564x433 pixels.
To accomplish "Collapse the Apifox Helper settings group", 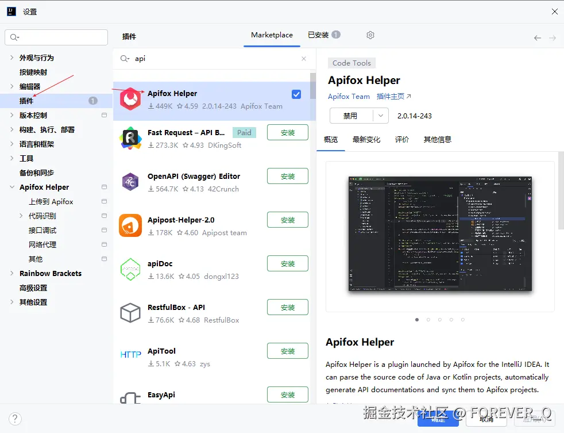I will [12, 187].
